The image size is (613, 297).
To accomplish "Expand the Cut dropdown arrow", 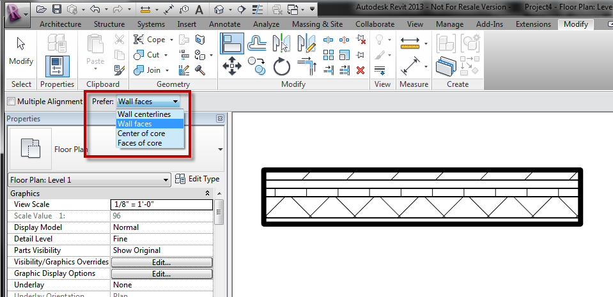I will click(x=166, y=56).
